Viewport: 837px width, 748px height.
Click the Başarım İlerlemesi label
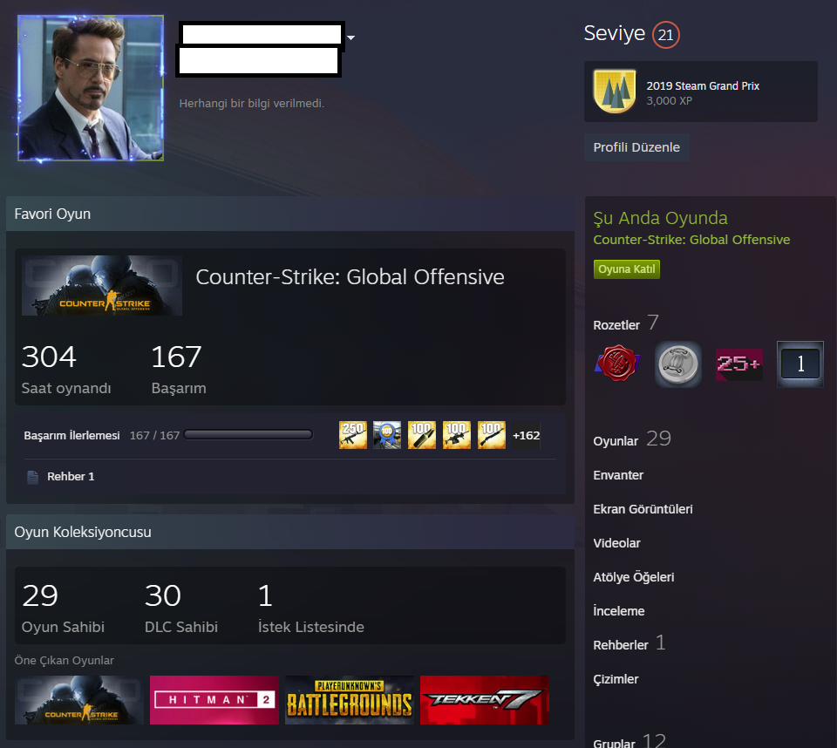click(71, 436)
